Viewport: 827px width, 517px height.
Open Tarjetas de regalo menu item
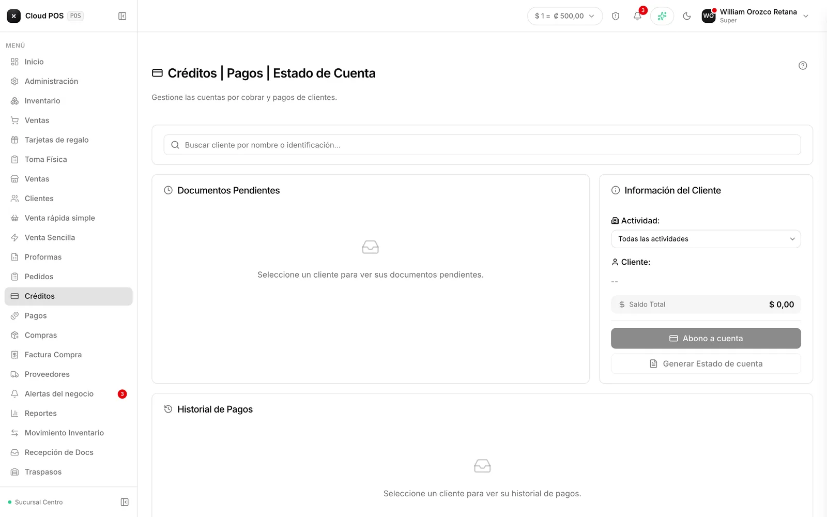[x=69, y=140]
